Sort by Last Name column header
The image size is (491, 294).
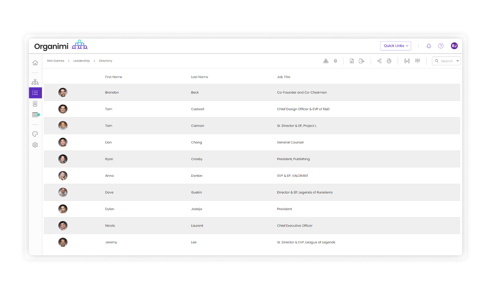tap(200, 77)
